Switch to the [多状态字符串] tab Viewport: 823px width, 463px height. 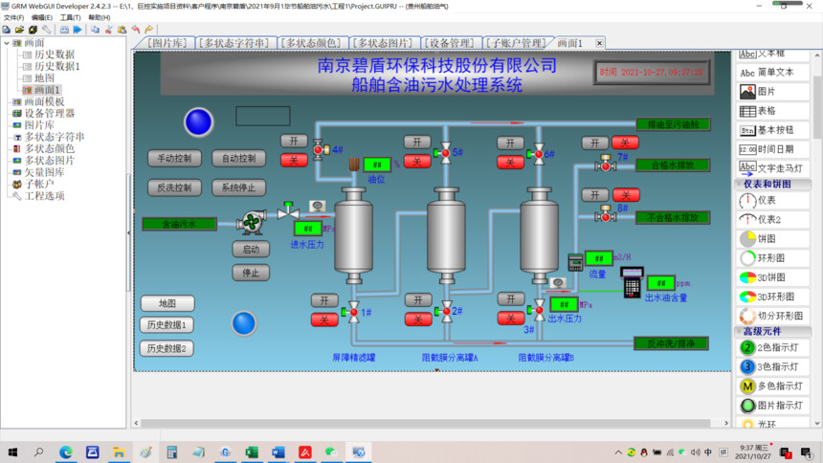[x=234, y=43]
